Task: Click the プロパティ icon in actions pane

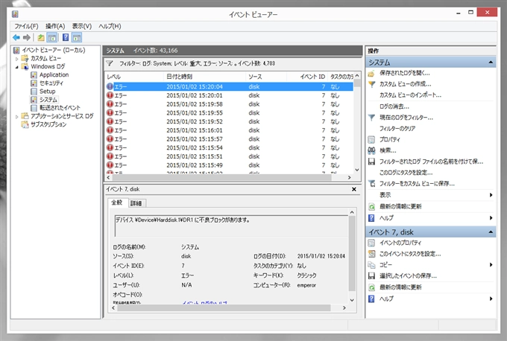Action: pos(371,139)
